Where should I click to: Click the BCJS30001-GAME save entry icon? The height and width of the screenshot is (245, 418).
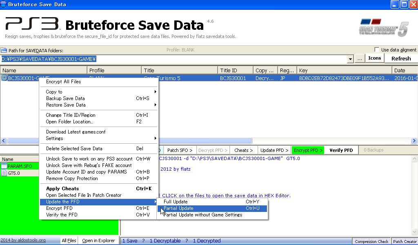(4, 78)
